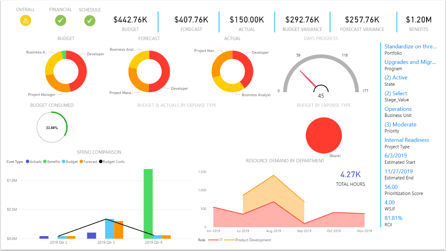Click the 2019 Qtr 4 axis label

coord(154,243)
